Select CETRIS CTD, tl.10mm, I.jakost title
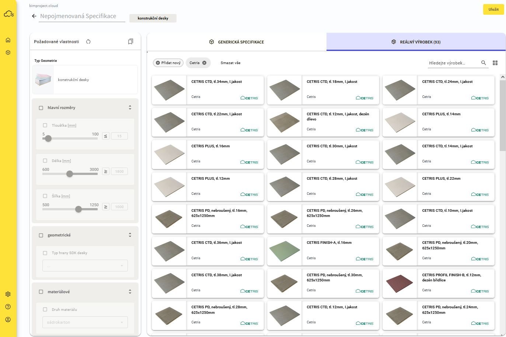 (x=447, y=211)
